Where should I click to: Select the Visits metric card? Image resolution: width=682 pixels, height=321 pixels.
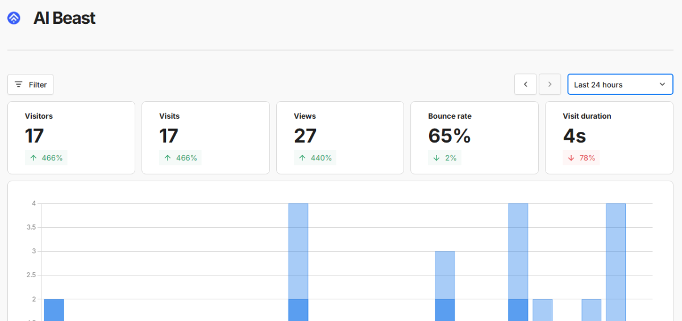tap(205, 137)
